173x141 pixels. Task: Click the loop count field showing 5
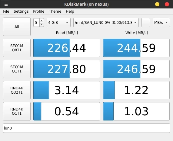click(36, 23)
